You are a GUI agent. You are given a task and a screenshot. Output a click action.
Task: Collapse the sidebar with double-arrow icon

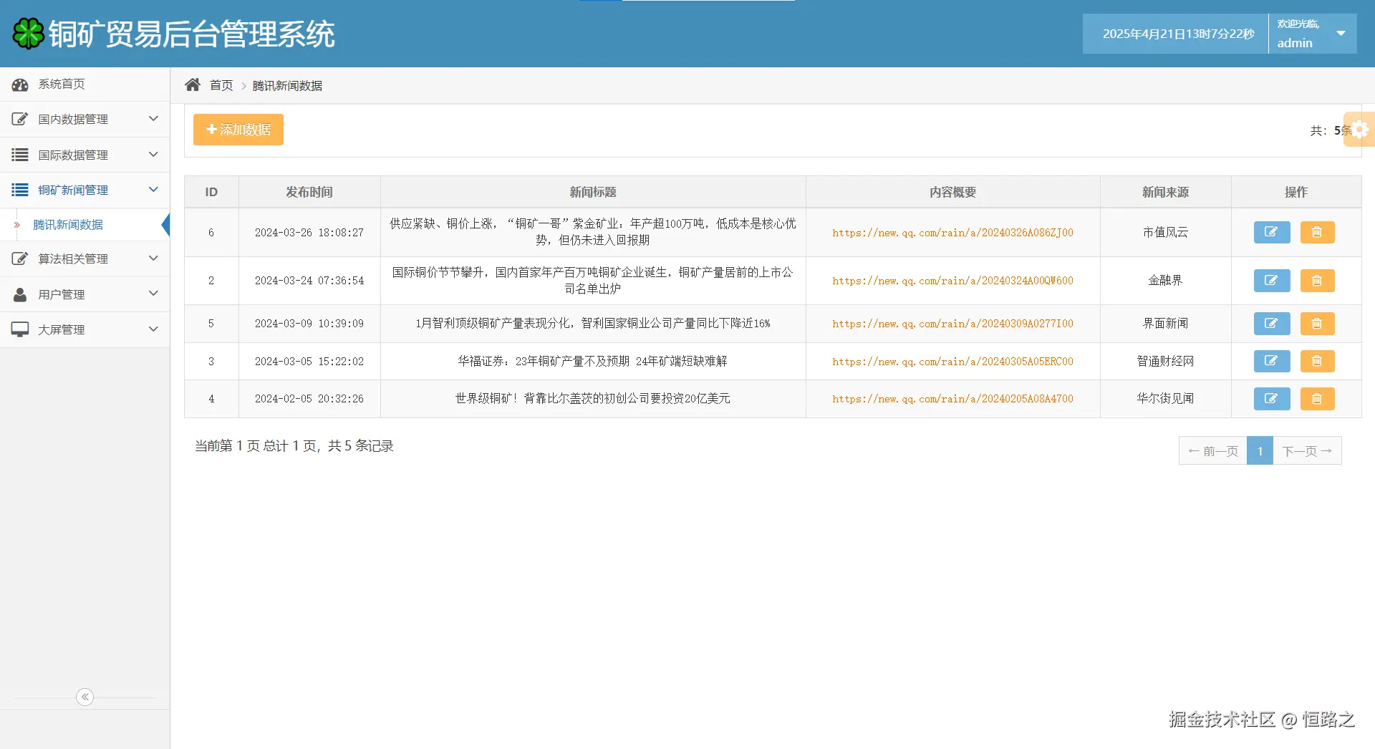point(85,697)
